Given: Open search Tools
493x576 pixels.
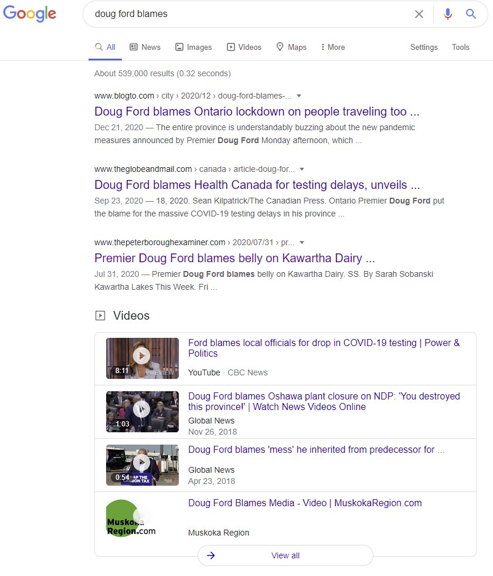Looking at the screenshot, I should pos(460,47).
